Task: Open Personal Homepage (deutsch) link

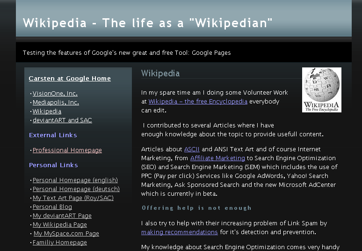Action: 76,189
